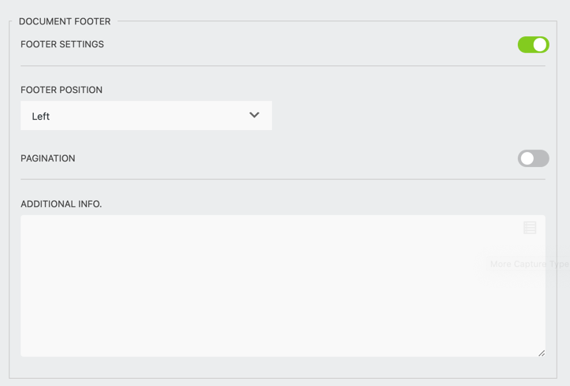Enable the Pagination toggle
This screenshot has height=386, width=570.
(x=533, y=158)
